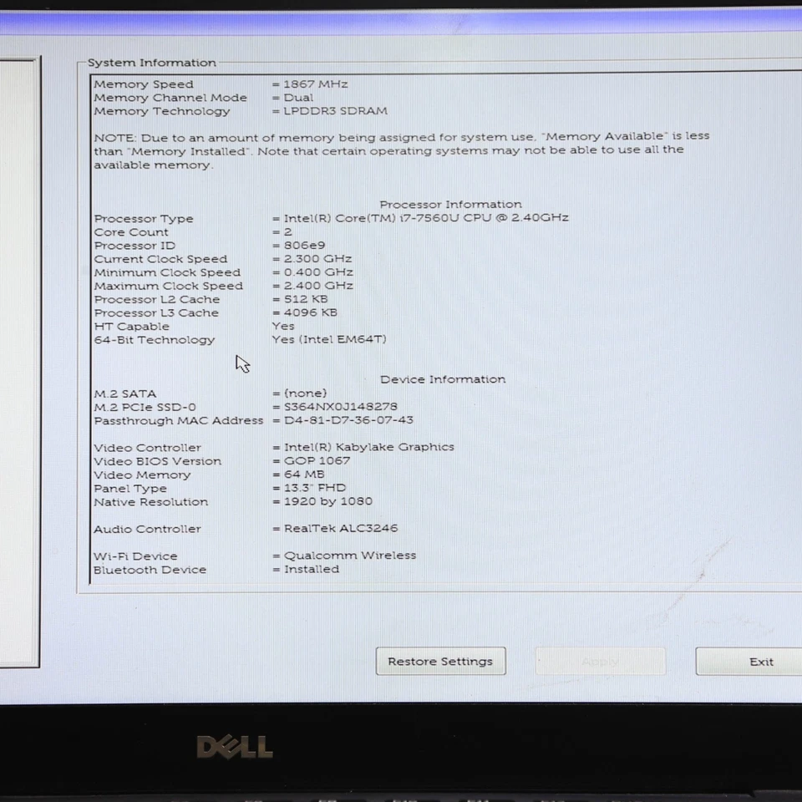Click the Exit button

point(760,661)
